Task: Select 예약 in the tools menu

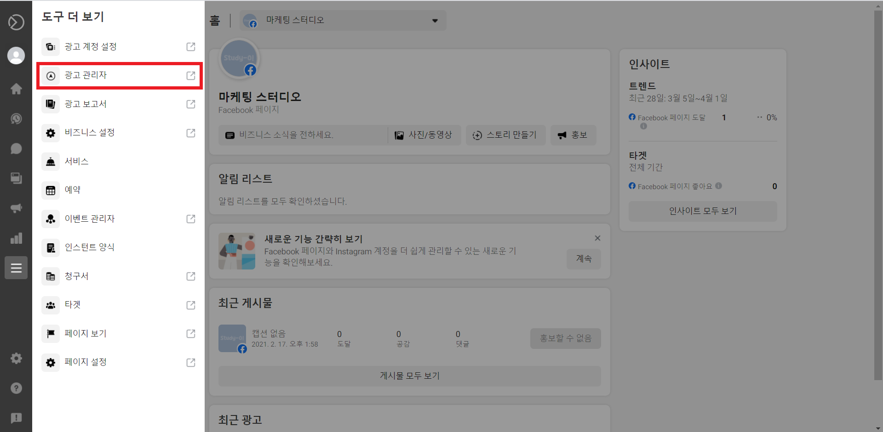Action: [120, 190]
